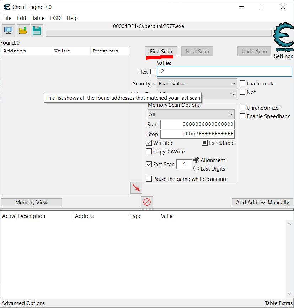
Task: Open a cheat table via folder icon
Action: click(23, 31)
